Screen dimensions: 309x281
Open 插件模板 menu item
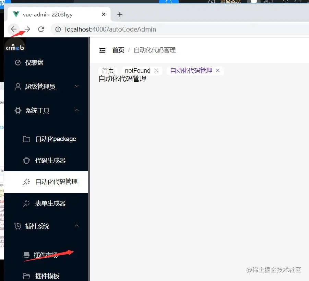click(46, 276)
